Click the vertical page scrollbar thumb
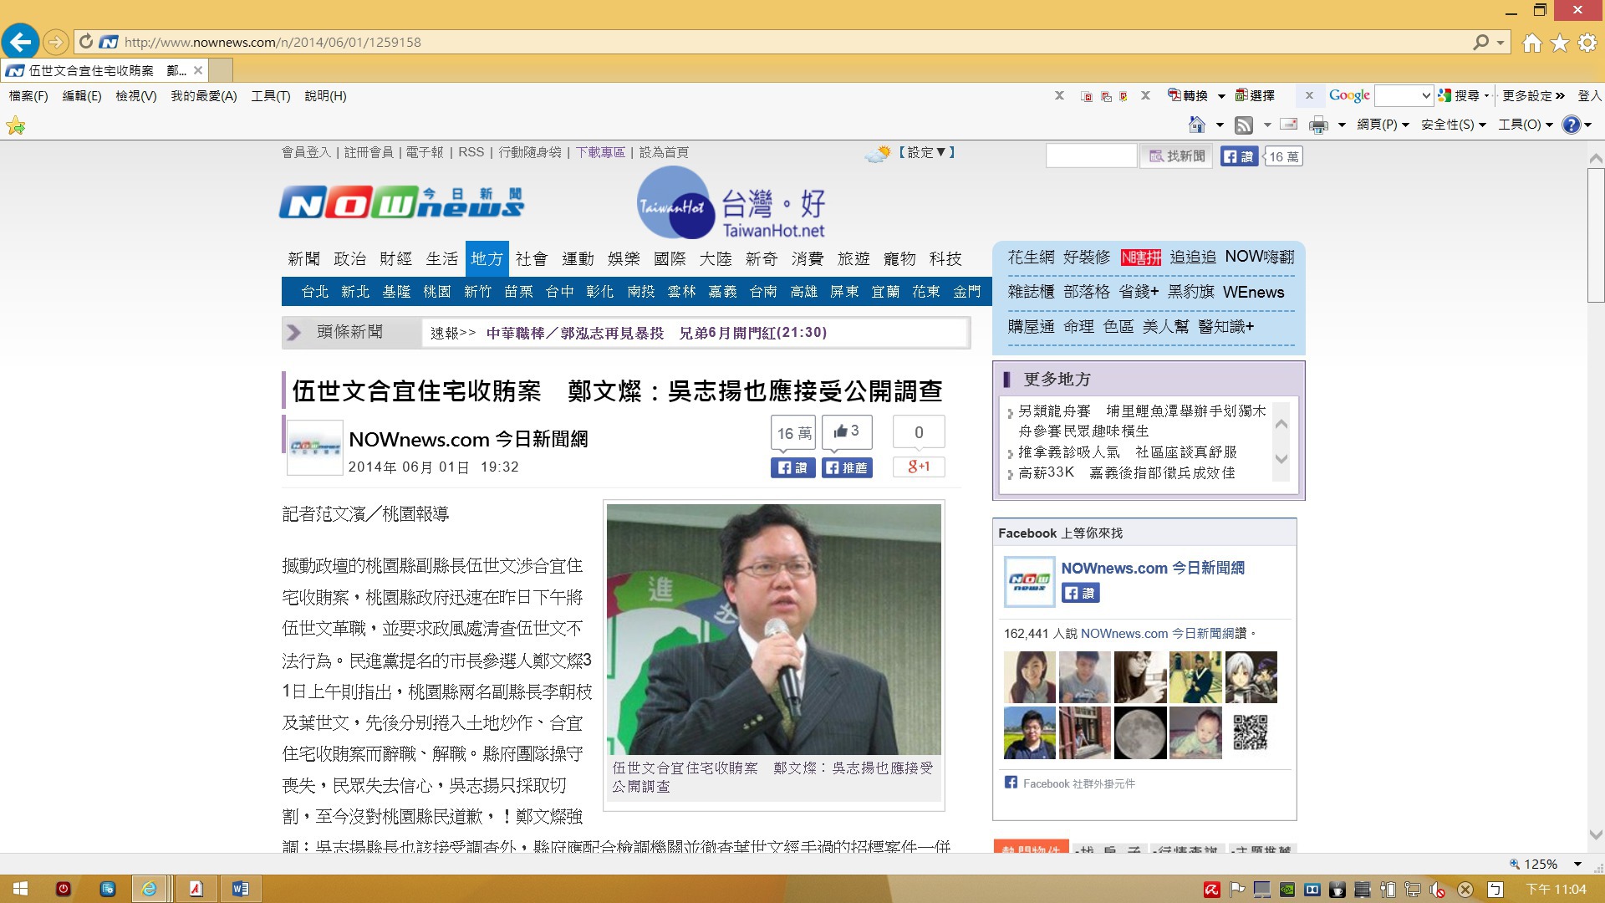 point(1595,234)
